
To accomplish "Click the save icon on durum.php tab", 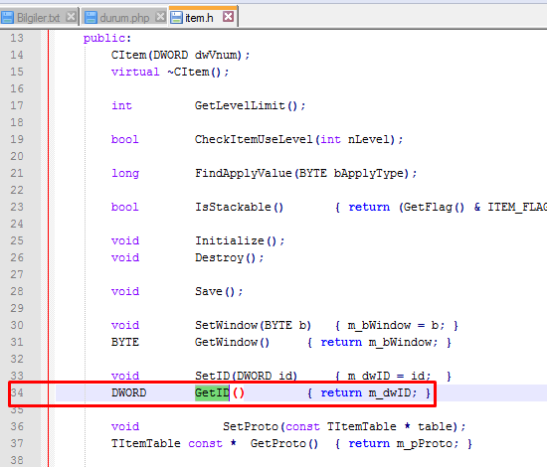I will [x=91, y=18].
